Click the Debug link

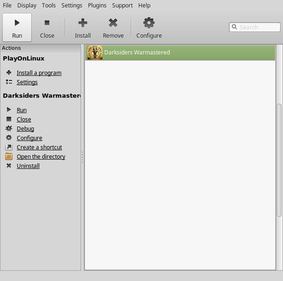tap(25, 129)
